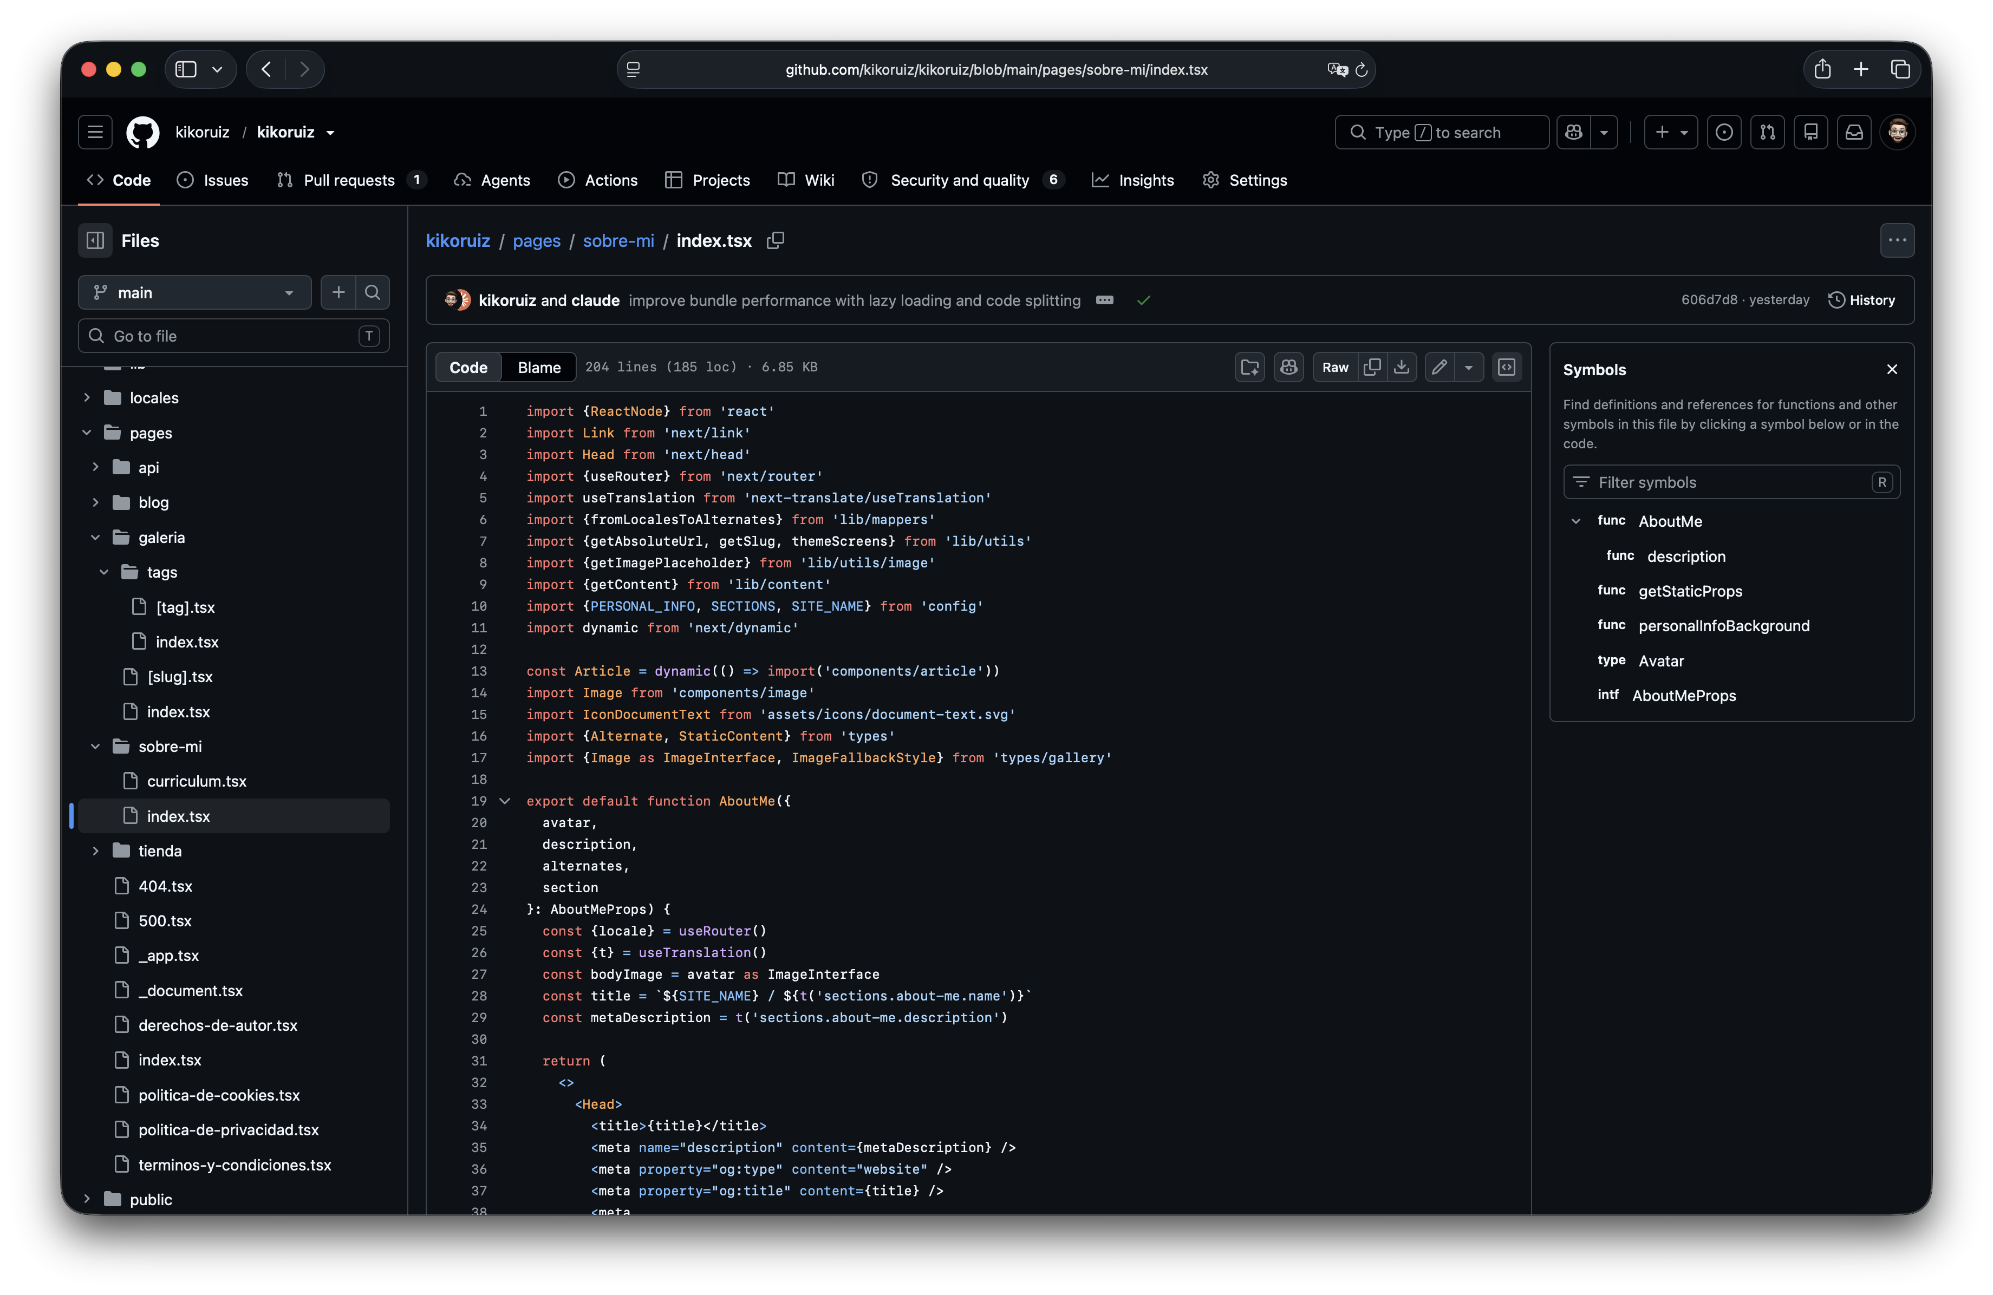
Task: Open the repository Settings tab
Action: pos(1245,180)
